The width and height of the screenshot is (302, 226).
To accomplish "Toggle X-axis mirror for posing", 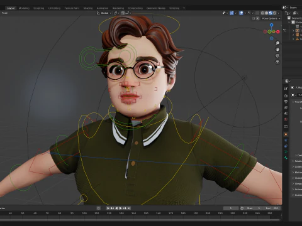I will pos(258,18).
